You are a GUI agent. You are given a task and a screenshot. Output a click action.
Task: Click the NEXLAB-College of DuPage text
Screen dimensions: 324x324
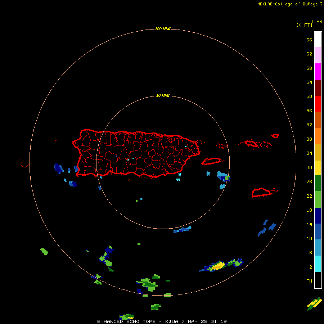click(x=288, y=4)
